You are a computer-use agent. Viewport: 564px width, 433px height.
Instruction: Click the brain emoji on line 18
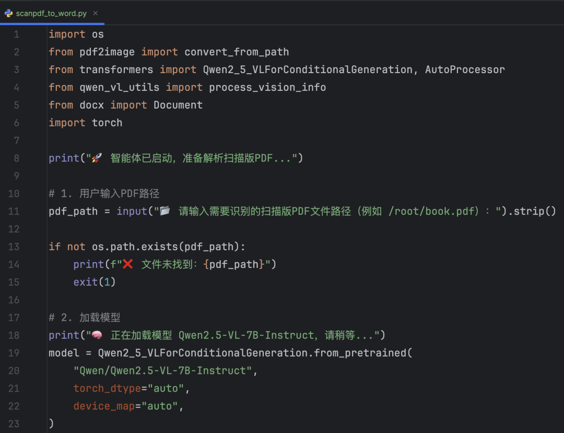coord(96,334)
